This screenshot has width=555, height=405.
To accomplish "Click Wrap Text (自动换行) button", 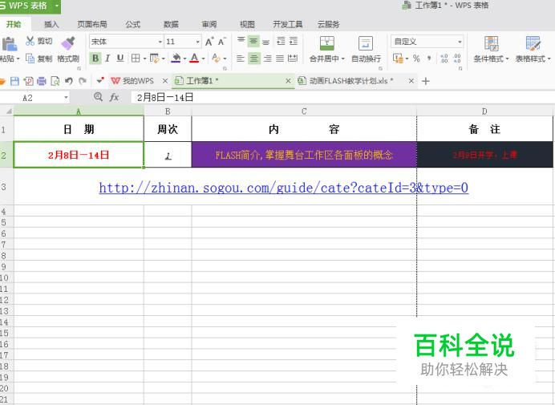I will pos(366,50).
